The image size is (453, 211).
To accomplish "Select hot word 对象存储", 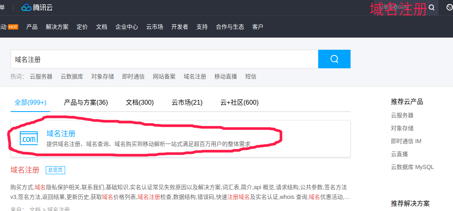I will pos(102,76).
